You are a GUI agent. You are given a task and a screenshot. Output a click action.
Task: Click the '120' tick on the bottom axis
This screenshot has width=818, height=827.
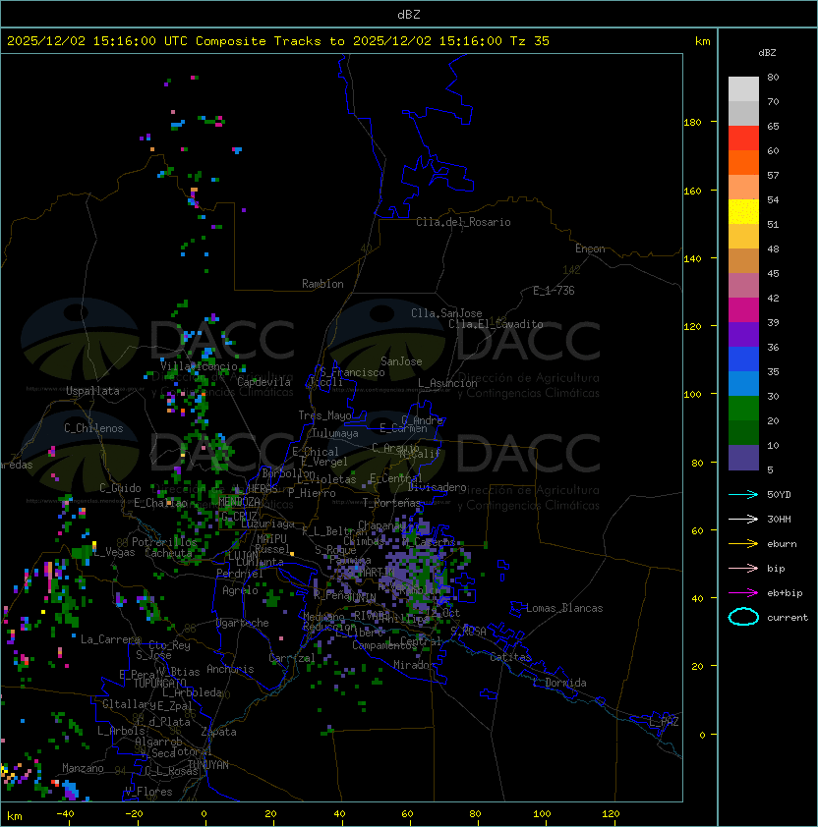(x=611, y=814)
